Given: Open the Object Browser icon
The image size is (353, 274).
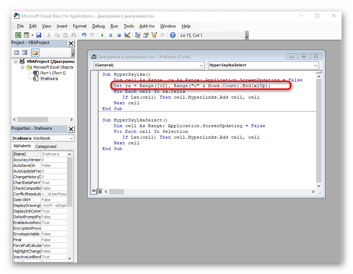Looking at the screenshot, I should point(154,35).
